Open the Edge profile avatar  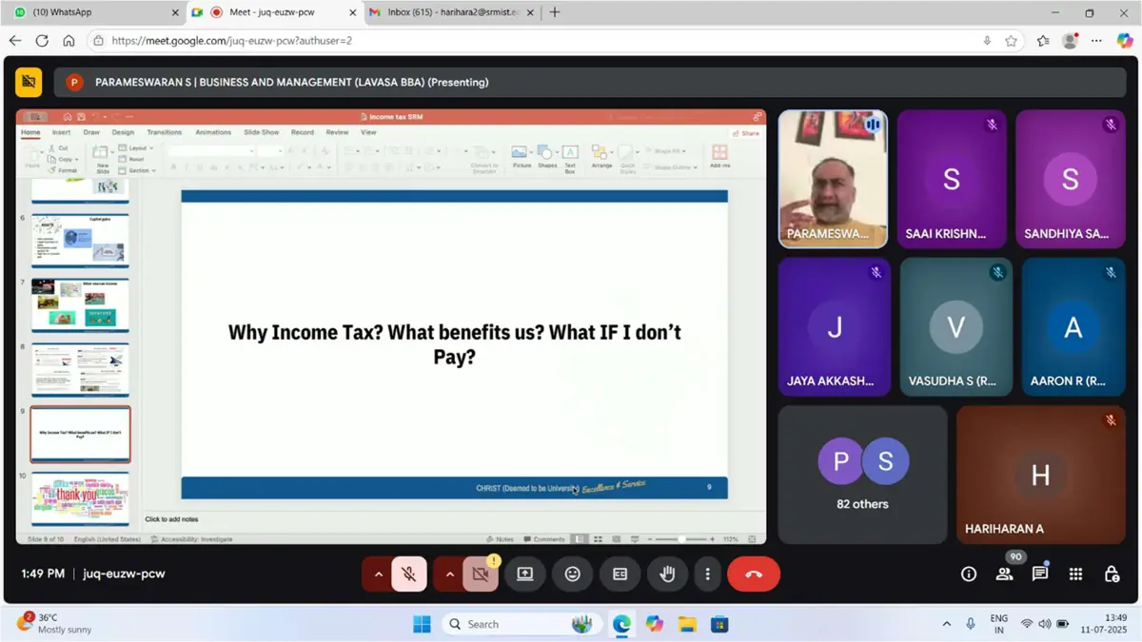click(1071, 41)
